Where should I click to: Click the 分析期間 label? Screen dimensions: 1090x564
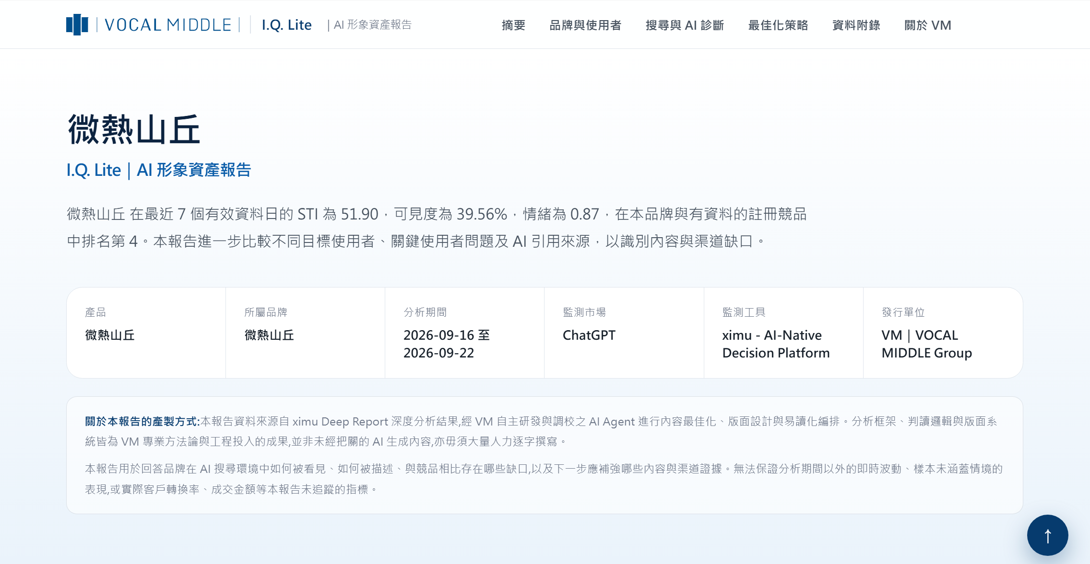(x=425, y=312)
